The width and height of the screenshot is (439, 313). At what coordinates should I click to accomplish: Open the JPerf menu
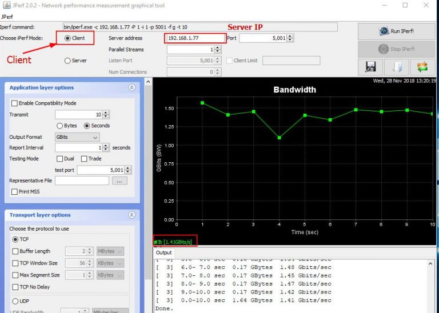coord(7,17)
